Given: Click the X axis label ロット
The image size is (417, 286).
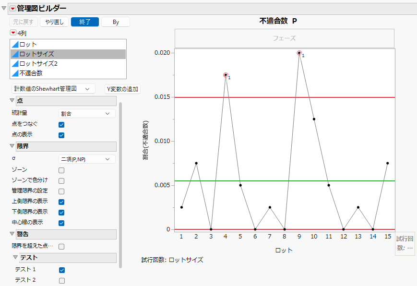Looking at the screenshot, I should point(284,250).
